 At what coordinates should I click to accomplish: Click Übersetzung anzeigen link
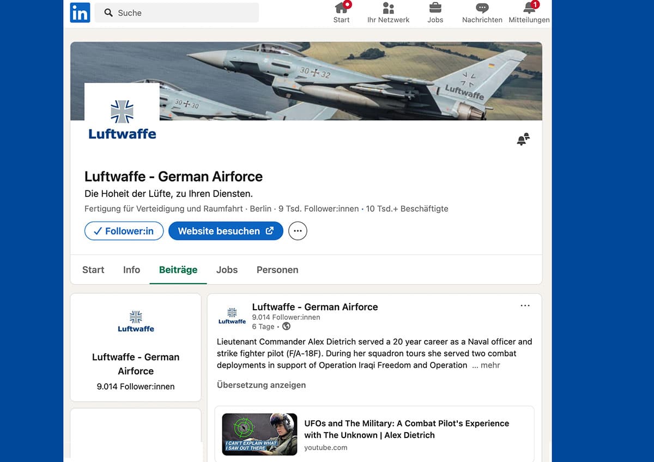point(261,385)
